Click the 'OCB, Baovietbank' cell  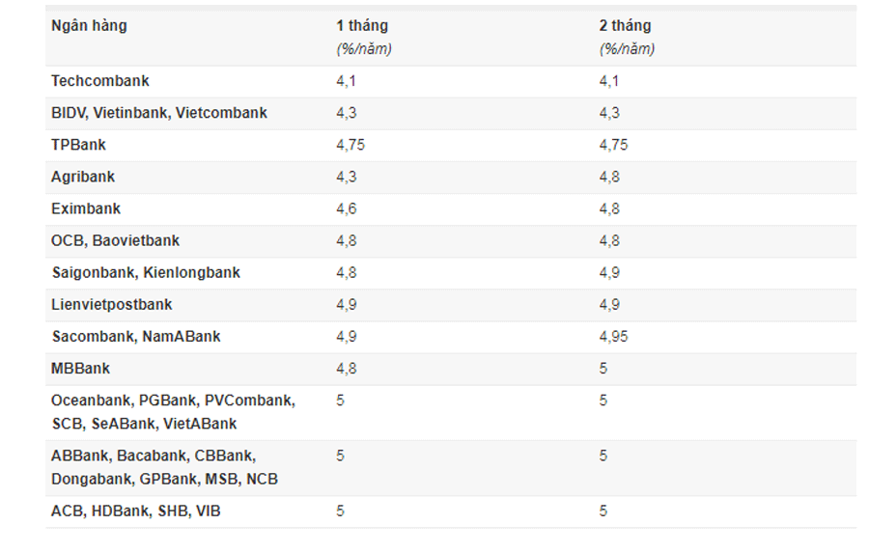115,240
